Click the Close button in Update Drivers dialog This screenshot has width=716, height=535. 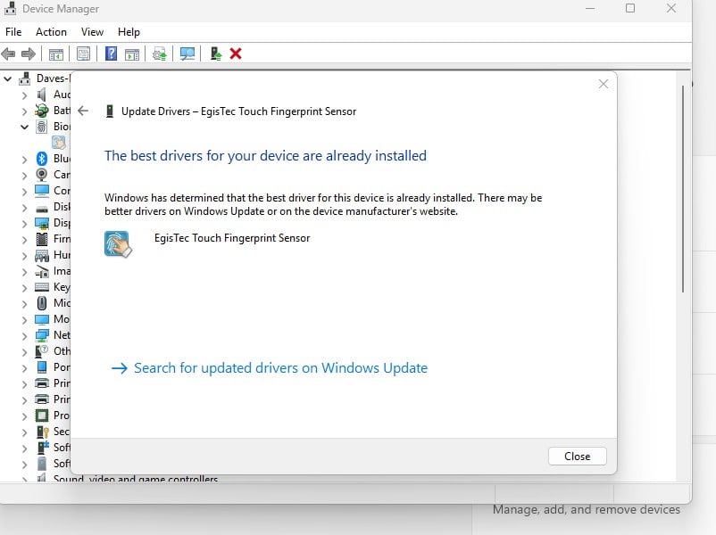[578, 457]
